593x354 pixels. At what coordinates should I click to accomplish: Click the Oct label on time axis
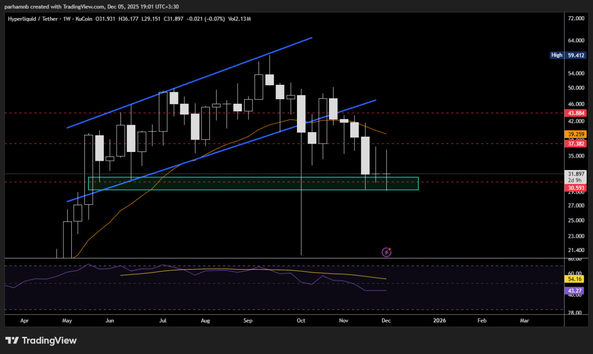click(301, 320)
